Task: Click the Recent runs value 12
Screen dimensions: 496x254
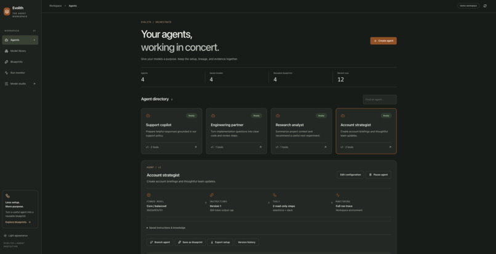Action: tap(340, 80)
